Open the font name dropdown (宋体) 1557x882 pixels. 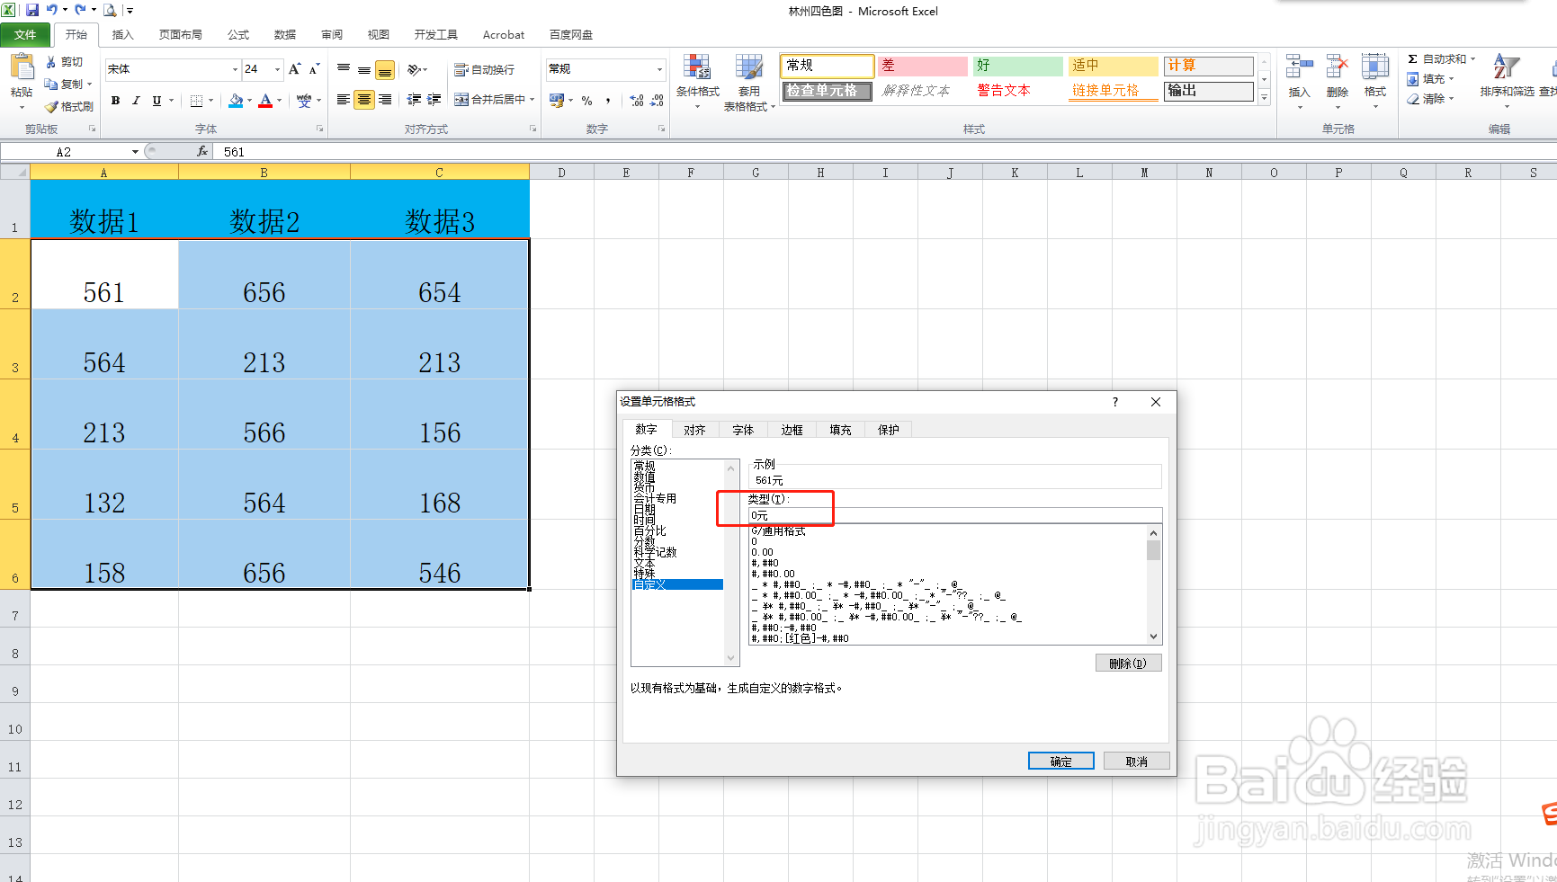[235, 69]
